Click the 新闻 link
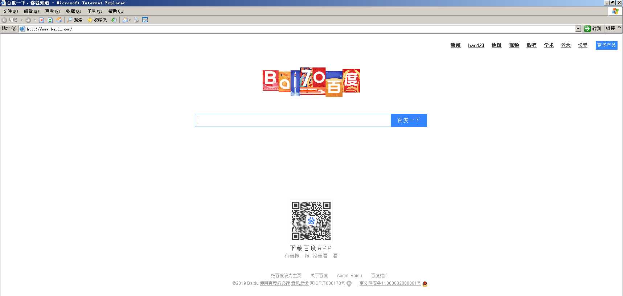 click(455, 45)
